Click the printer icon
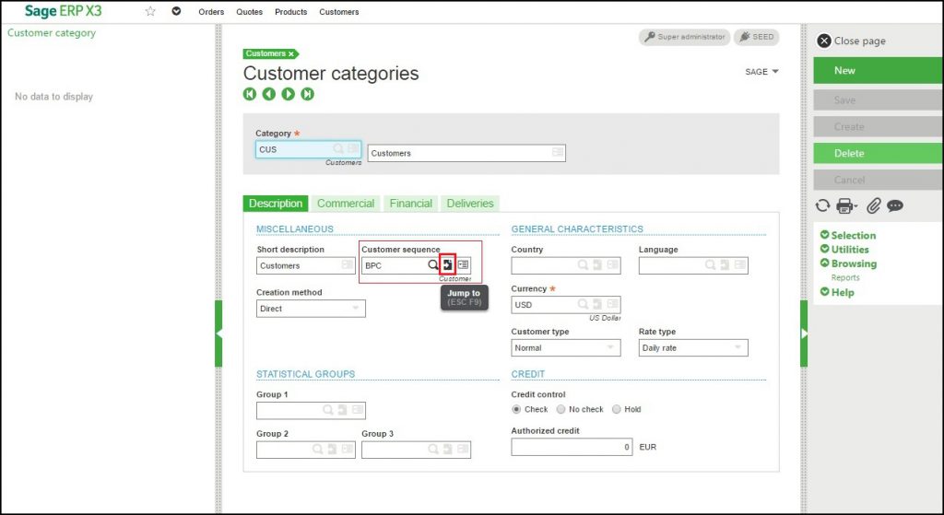 tap(846, 205)
